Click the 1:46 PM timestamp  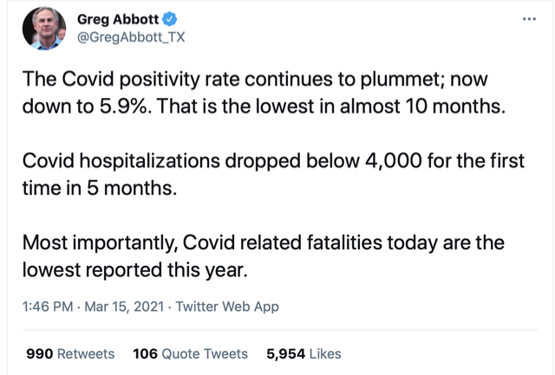point(48,307)
